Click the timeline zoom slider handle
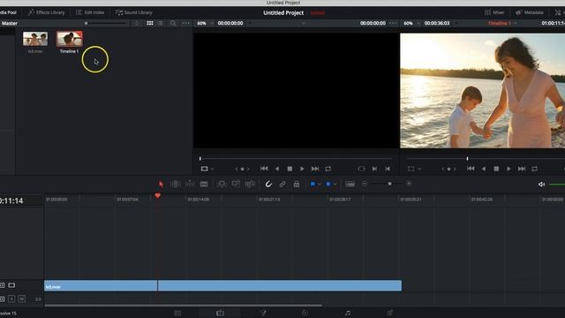Viewport: 565px width, 318px height. coord(389,184)
